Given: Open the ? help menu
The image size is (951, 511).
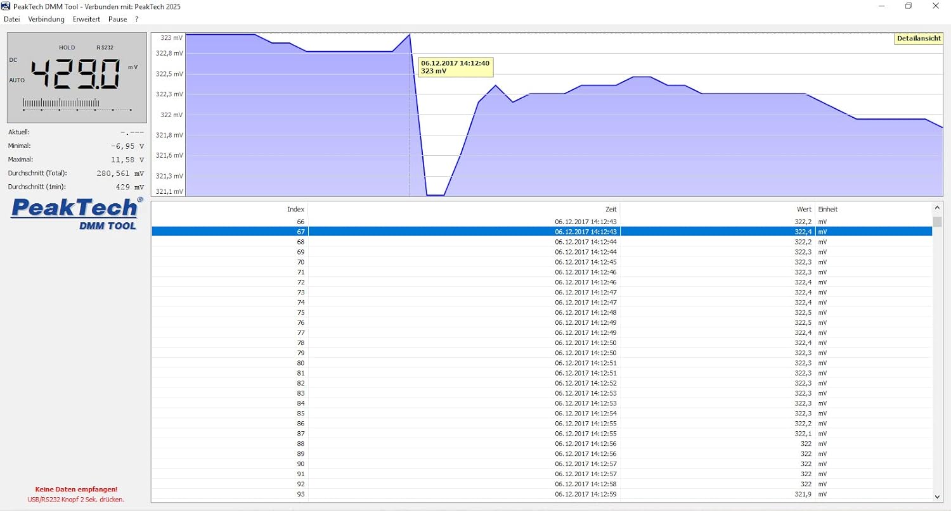Looking at the screenshot, I should pyautogui.click(x=136, y=19).
